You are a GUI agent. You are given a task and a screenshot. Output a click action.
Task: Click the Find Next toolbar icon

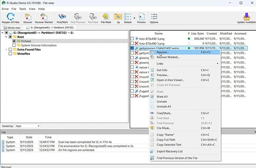tap(93, 17)
